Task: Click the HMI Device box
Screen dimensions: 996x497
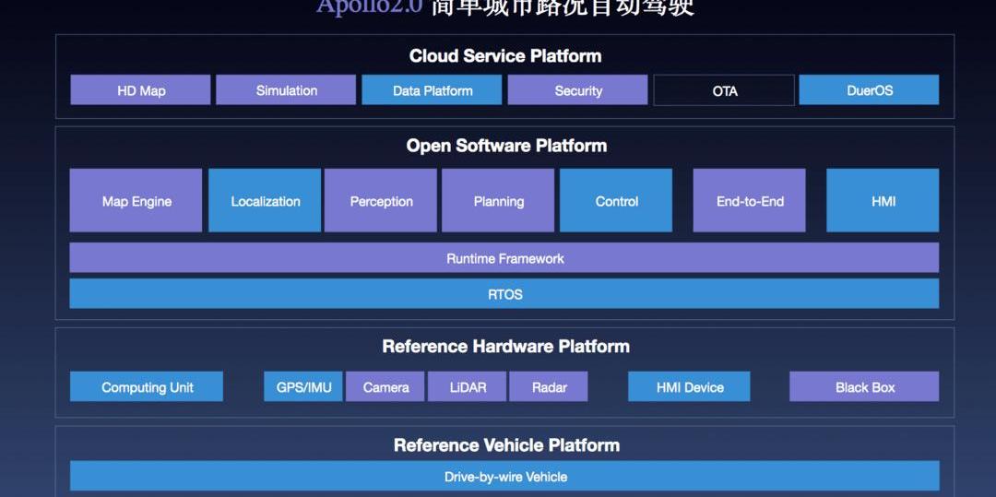Action: pyautogui.click(x=689, y=386)
